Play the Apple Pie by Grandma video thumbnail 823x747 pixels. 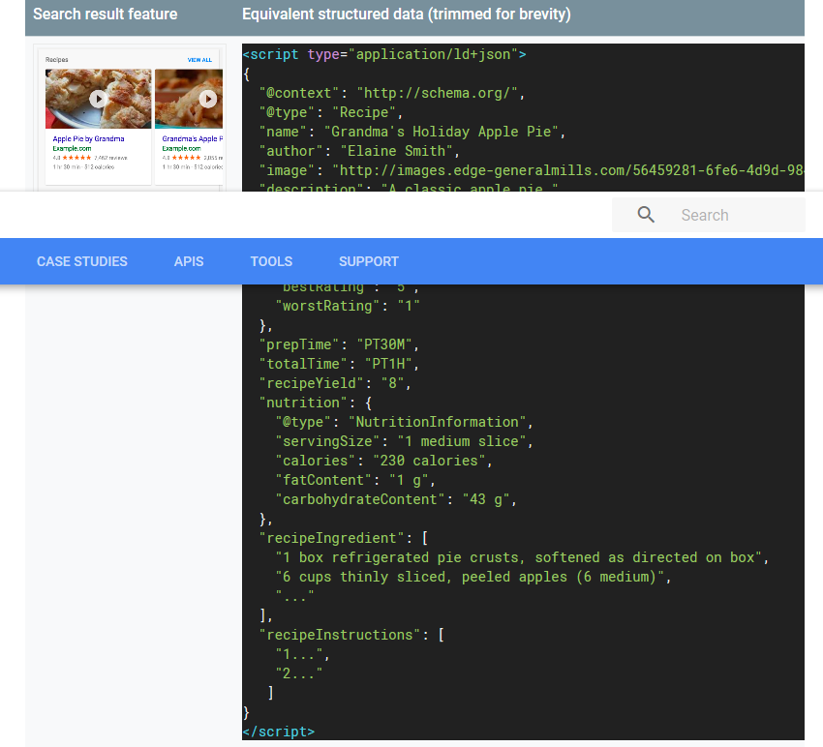pos(98,99)
